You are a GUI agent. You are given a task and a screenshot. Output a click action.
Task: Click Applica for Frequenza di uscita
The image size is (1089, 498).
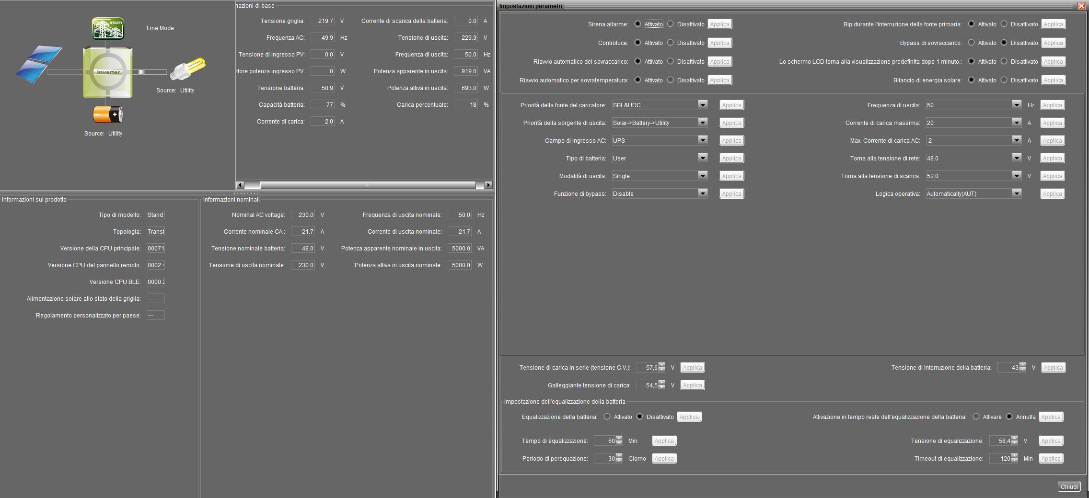1052,105
